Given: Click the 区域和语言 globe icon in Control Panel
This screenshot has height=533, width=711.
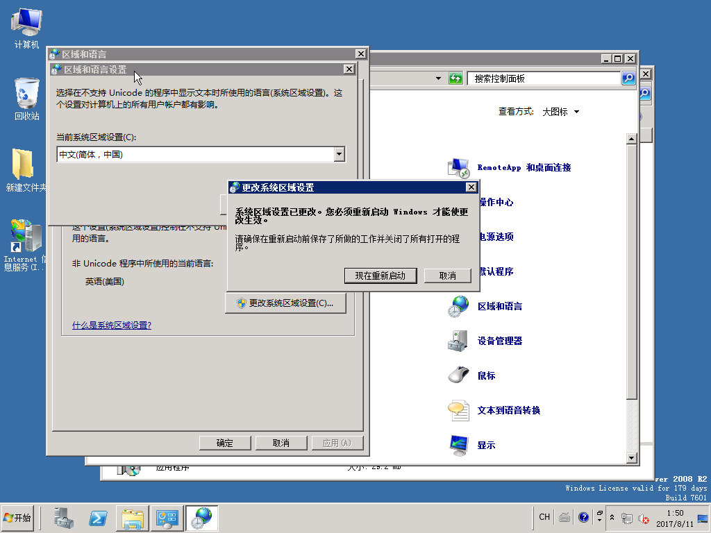Looking at the screenshot, I should click(458, 306).
